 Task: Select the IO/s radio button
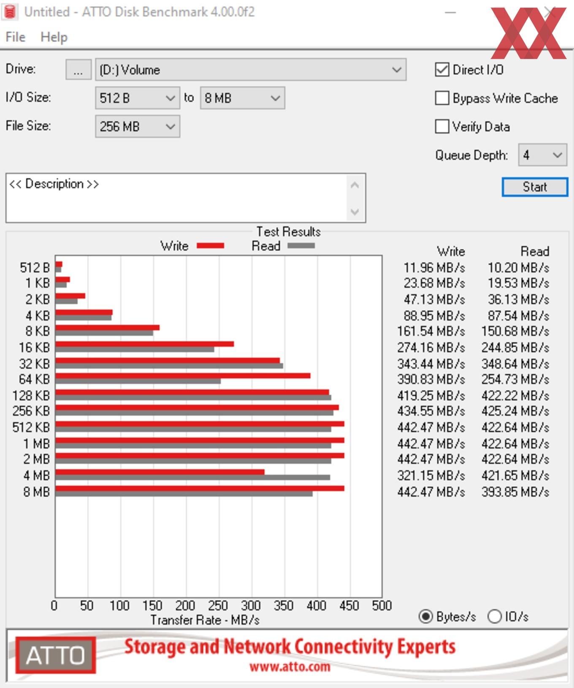(x=494, y=617)
